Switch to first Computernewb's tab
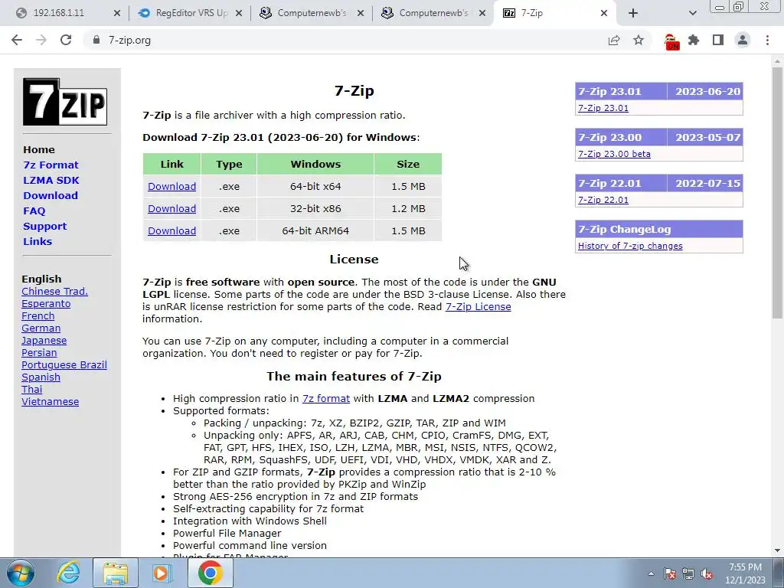784x588 pixels. [x=311, y=14]
